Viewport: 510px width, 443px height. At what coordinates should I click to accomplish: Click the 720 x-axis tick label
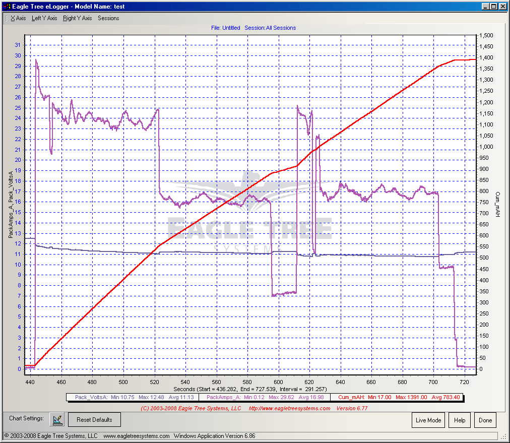pyautogui.click(x=465, y=382)
